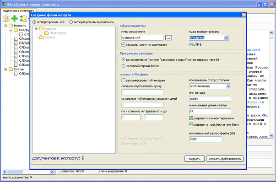Collapse the Подгру... subgroup node in main tree

[x=11, y=30]
